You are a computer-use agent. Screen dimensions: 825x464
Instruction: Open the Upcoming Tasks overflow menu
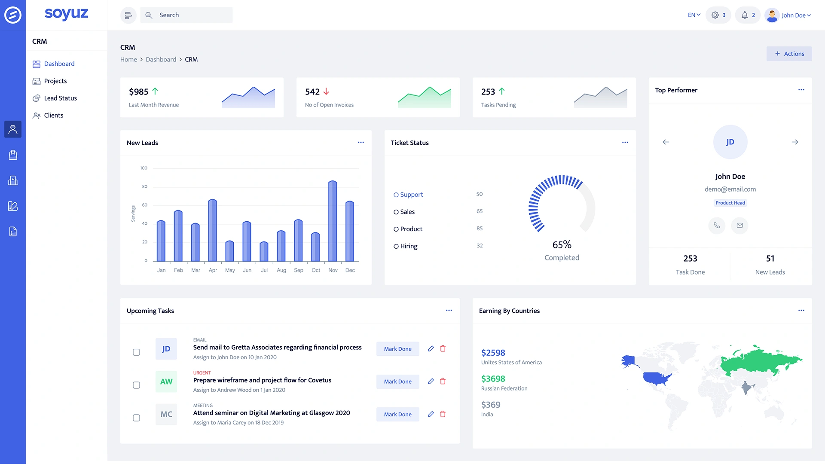coord(449,310)
